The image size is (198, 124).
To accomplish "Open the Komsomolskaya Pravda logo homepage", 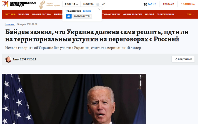I will [x=19, y=4].
